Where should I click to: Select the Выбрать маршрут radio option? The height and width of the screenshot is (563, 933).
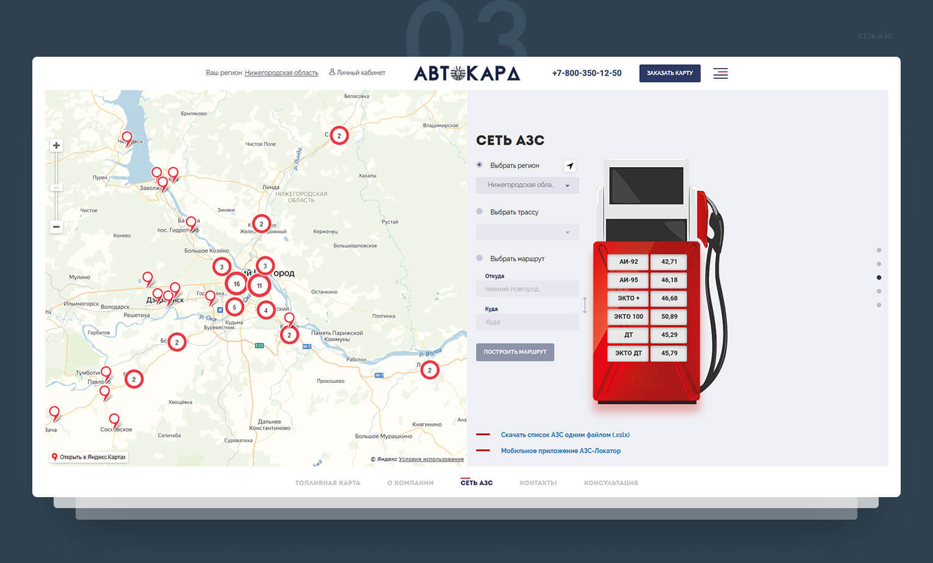coord(479,258)
